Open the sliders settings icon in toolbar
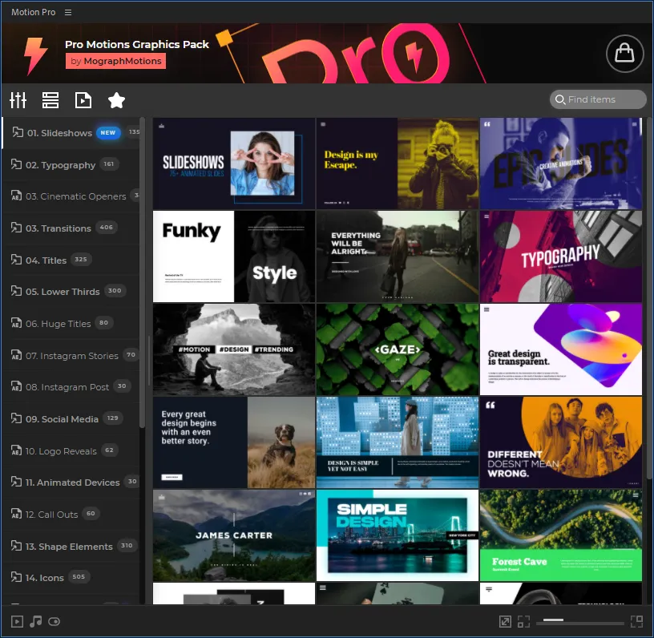The image size is (654, 638). coord(18,100)
